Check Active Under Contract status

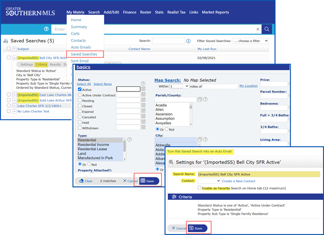tap(80, 95)
